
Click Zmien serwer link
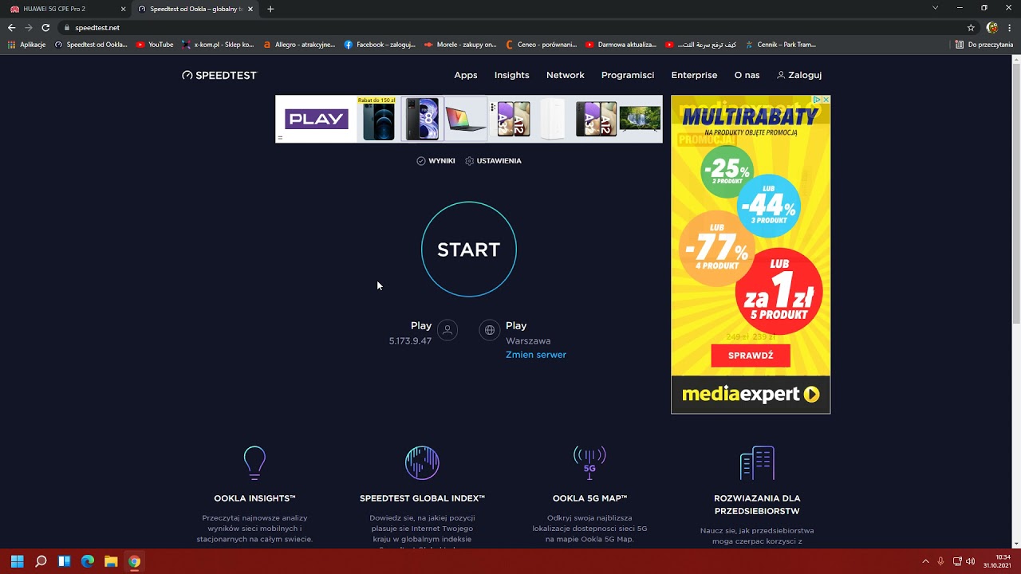tap(536, 355)
